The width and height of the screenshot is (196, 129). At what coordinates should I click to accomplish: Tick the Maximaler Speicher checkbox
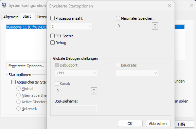tap(118, 18)
